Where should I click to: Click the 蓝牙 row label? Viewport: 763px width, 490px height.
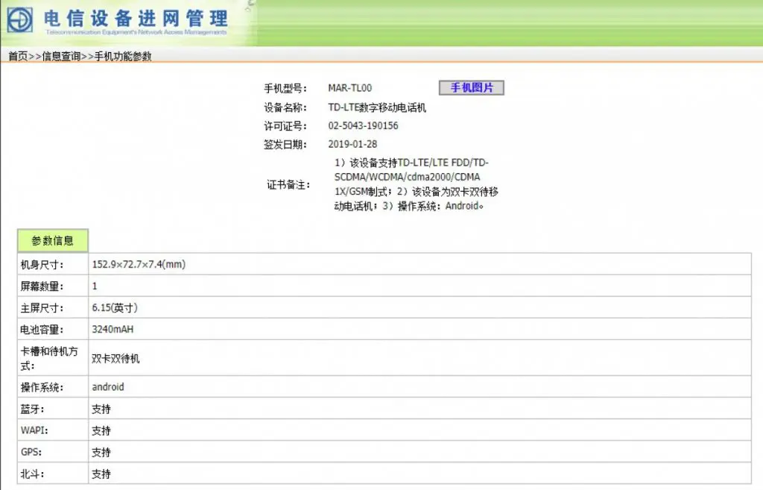pos(32,409)
